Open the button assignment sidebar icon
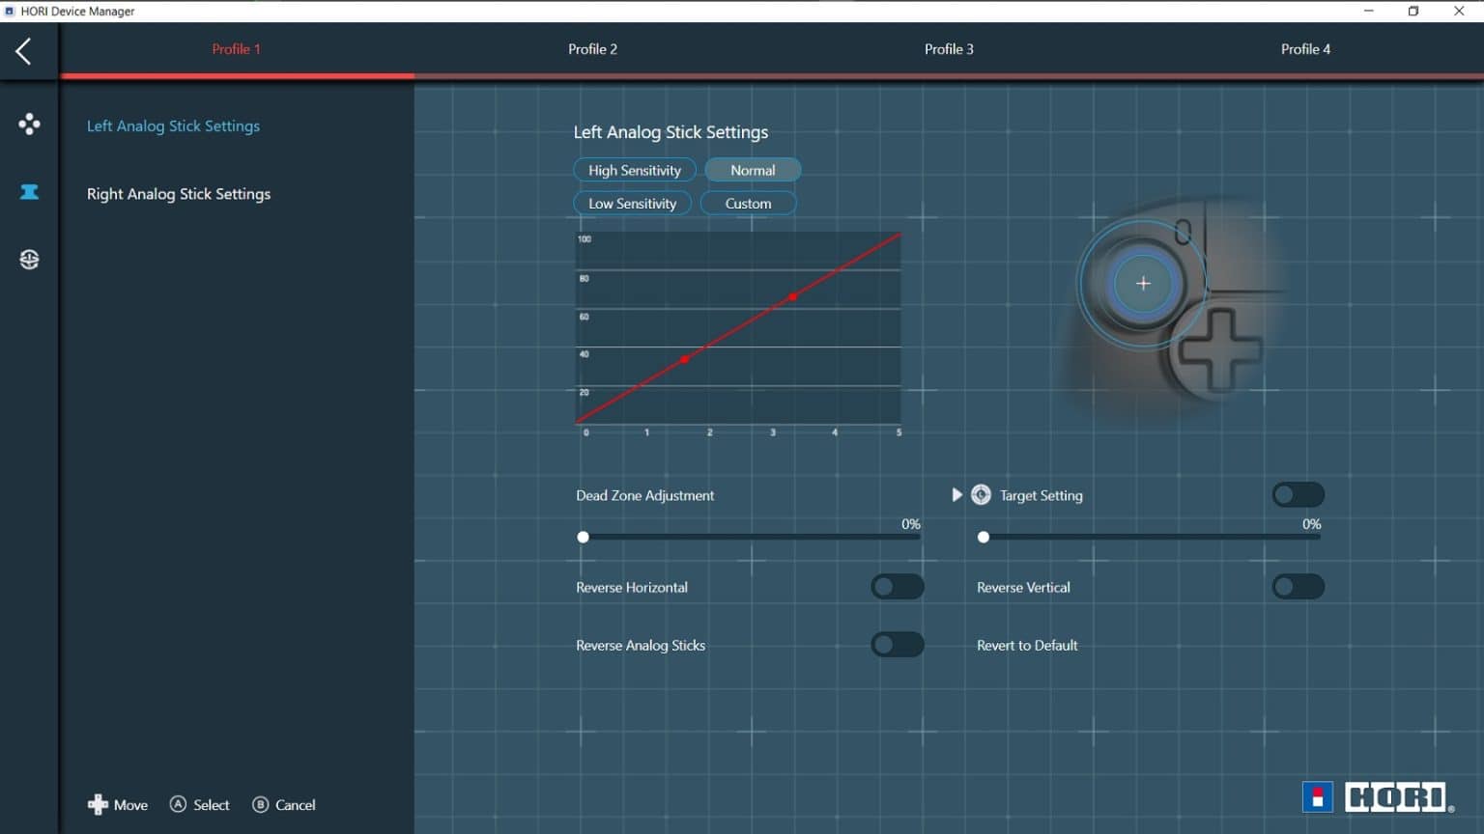The image size is (1484, 834). pos(29,124)
